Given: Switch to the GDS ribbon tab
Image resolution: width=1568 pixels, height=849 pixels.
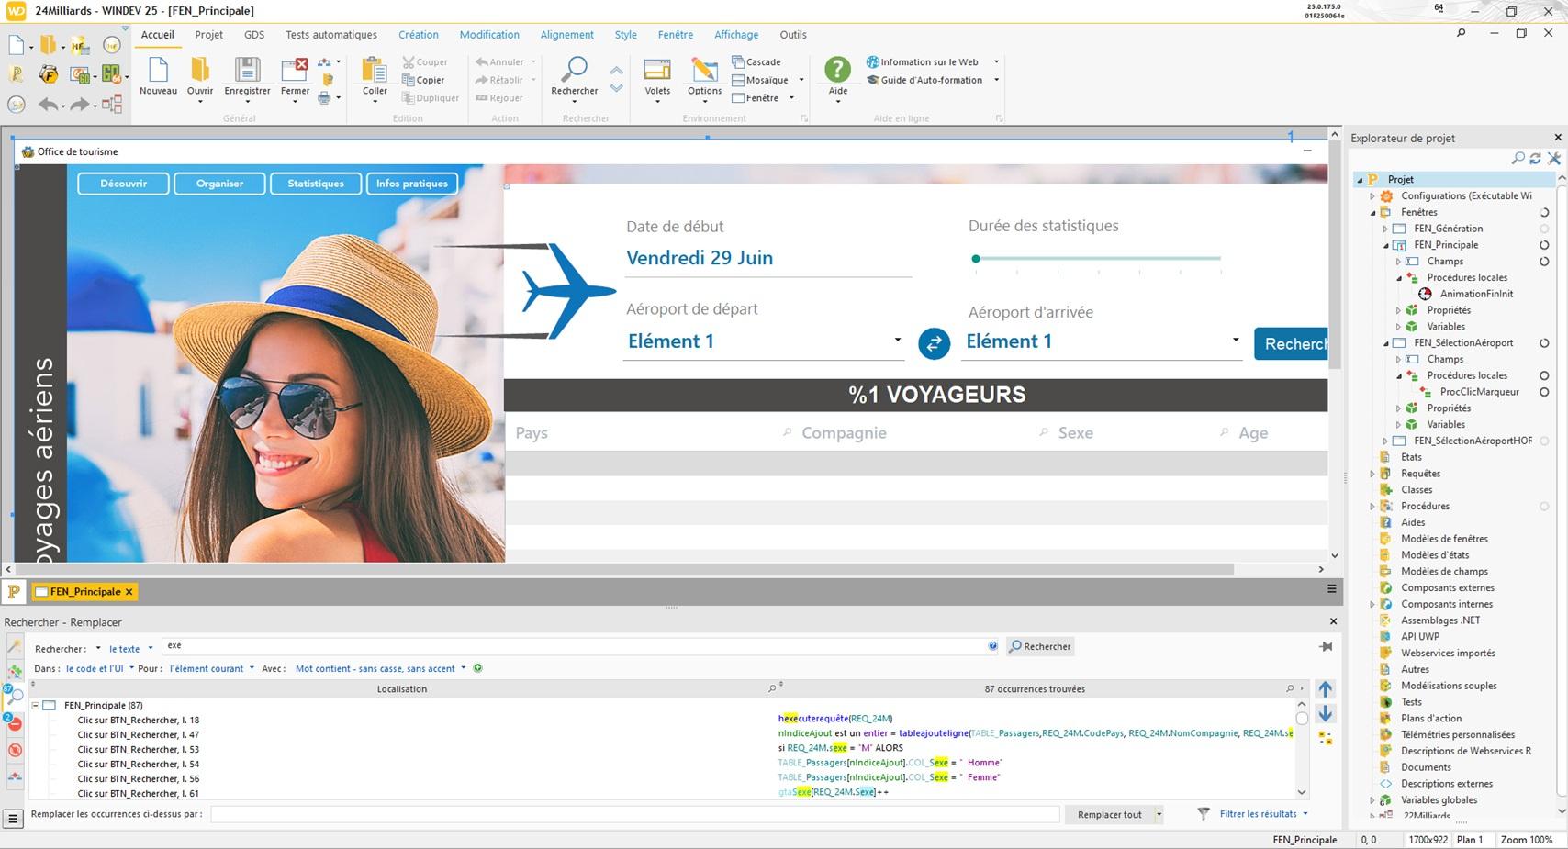Looking at the screenshot, I should point(254,35).
